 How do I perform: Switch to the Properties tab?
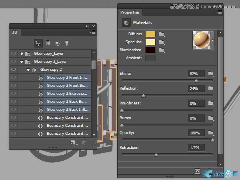[x=130, y=12]
